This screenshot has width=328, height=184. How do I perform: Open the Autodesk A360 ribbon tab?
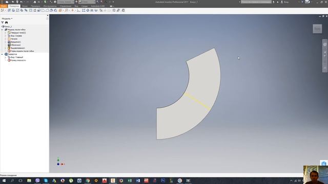[x=98, y=6]
